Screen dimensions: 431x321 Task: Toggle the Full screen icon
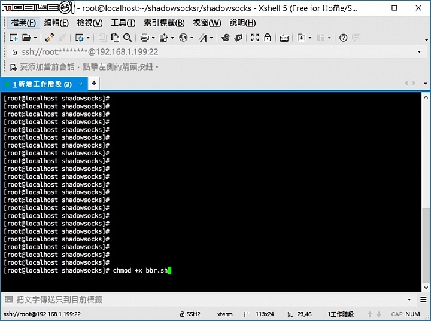click(255, 38)
